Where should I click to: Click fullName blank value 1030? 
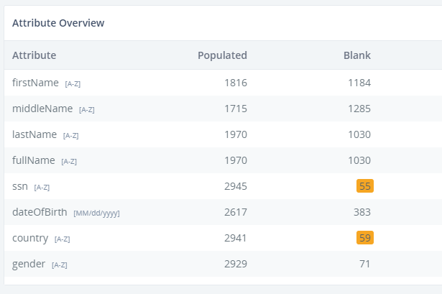(359, 160)
